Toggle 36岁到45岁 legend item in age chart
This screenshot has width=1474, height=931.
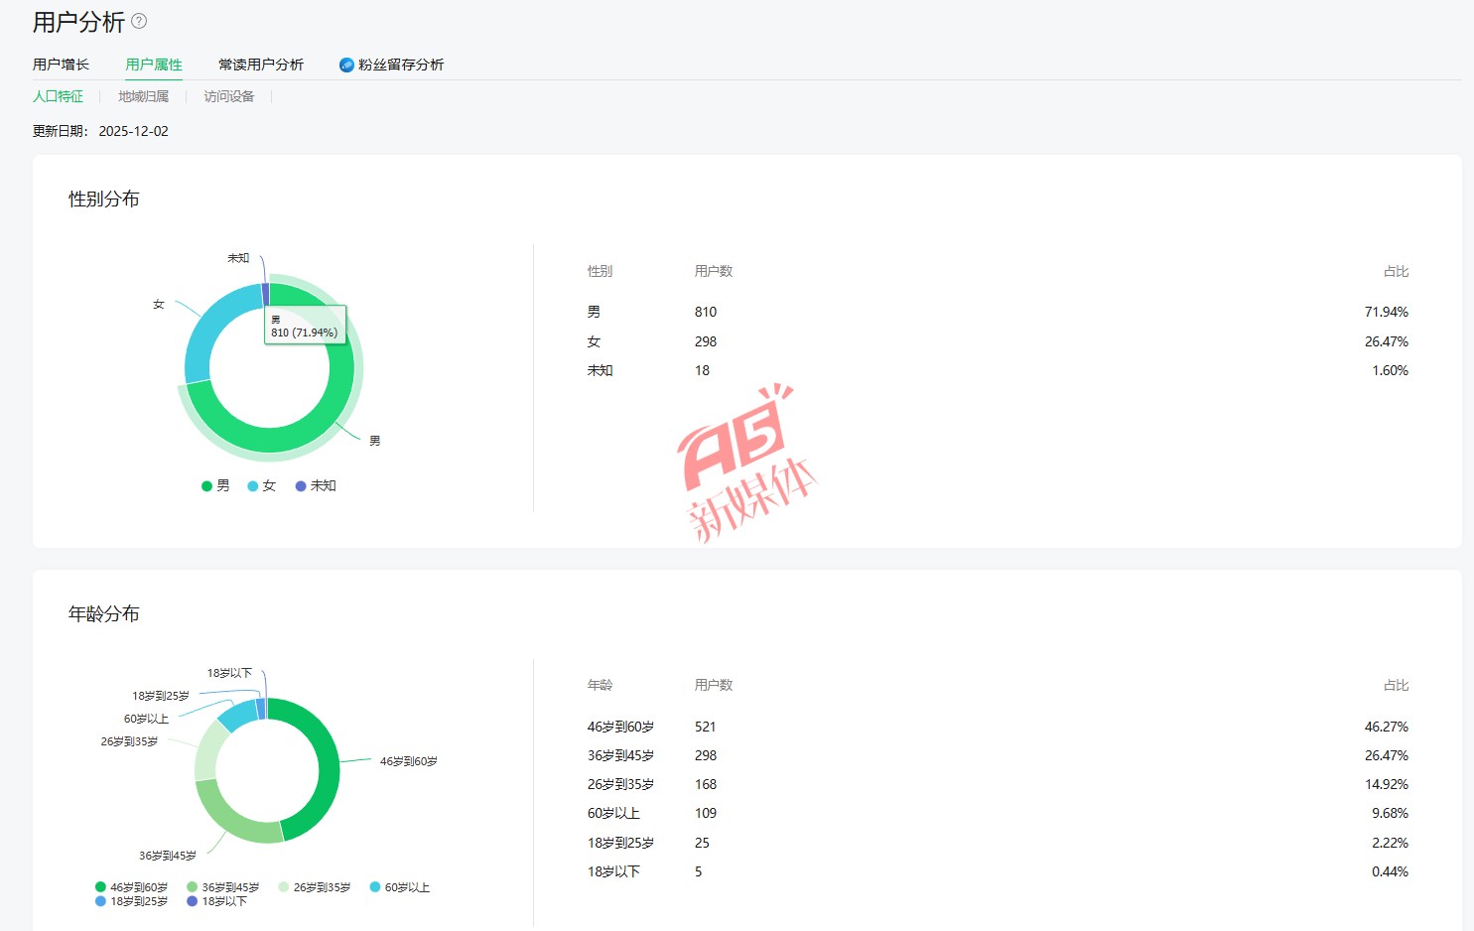(x=222, y=887)
